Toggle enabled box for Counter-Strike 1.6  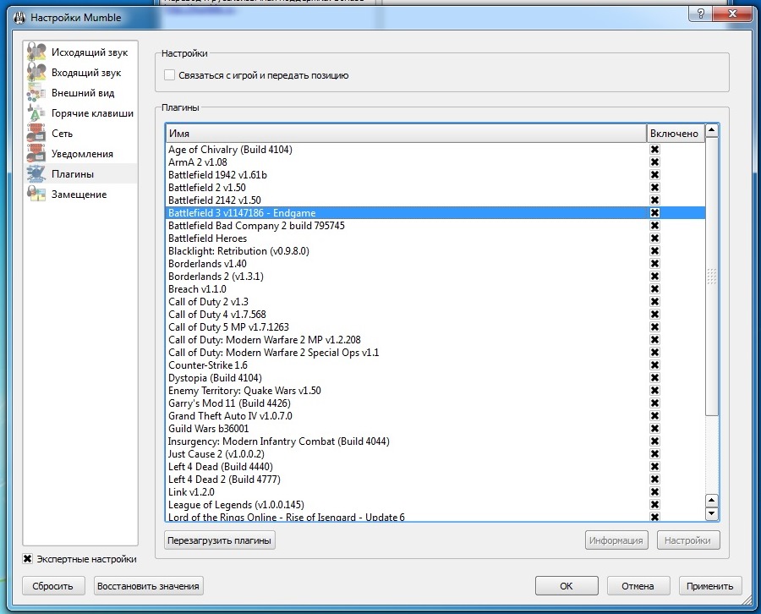click(x=654, y=365)
